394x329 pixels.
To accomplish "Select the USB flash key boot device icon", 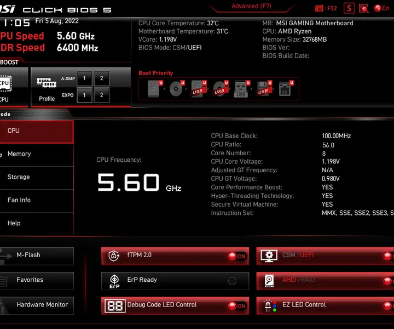I will click(x=241, y=89).
